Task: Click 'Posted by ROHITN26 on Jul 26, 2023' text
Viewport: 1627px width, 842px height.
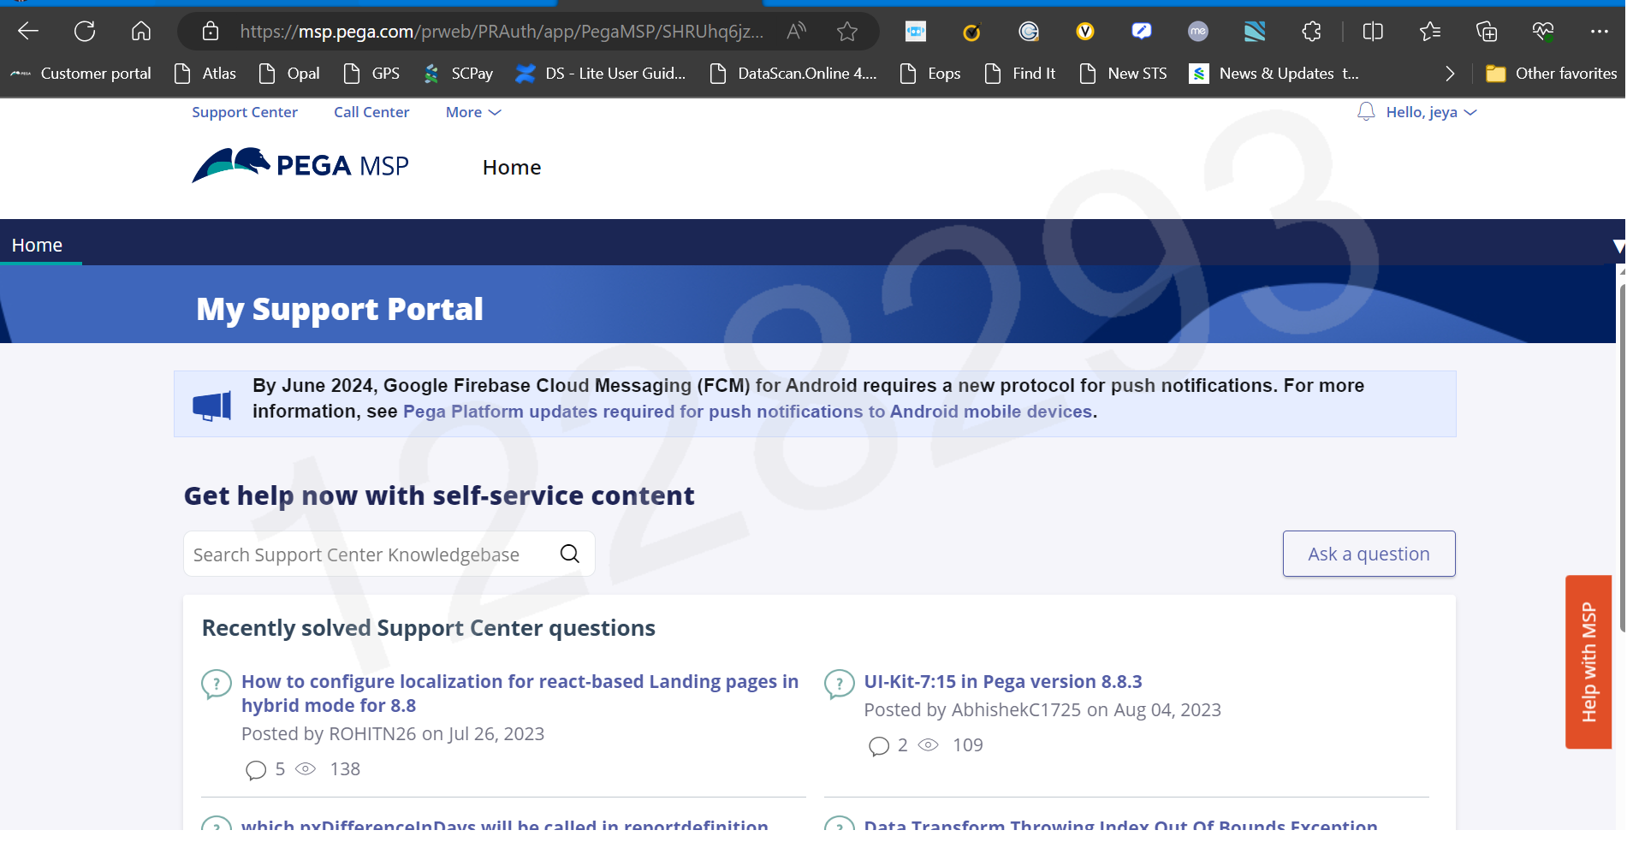Action: [393, 733]
